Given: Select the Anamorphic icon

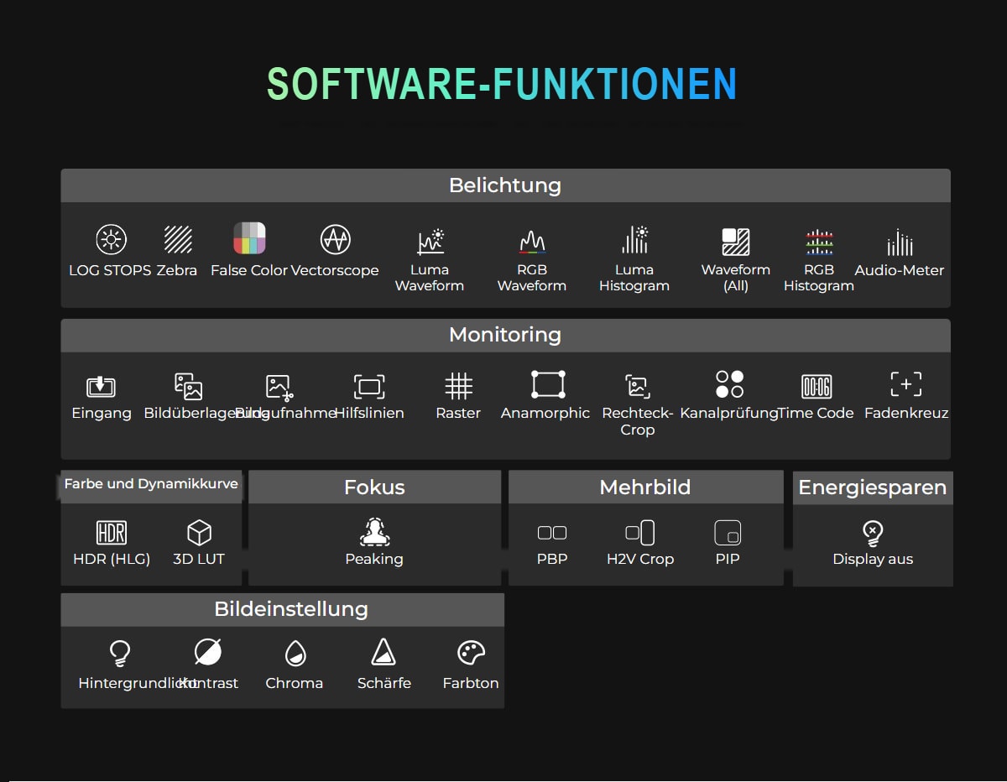Looking at the screenshot, I should click(548, 384).
